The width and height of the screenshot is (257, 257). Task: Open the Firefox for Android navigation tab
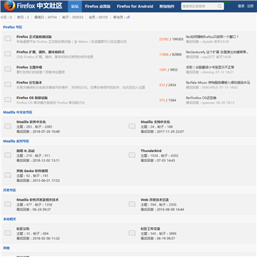click(135, 6)
